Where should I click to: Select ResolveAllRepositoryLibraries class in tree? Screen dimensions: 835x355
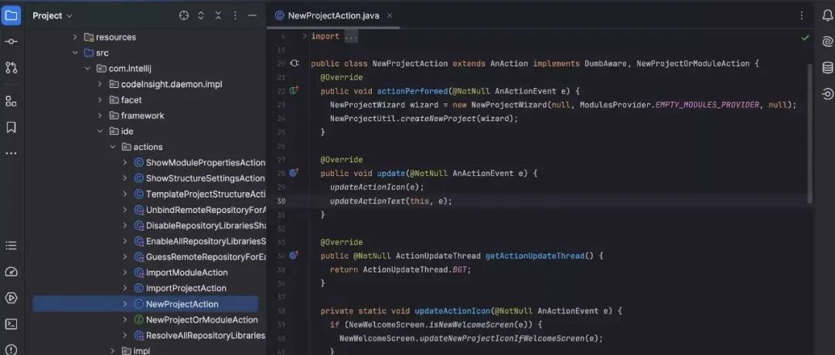click(206, 336)
